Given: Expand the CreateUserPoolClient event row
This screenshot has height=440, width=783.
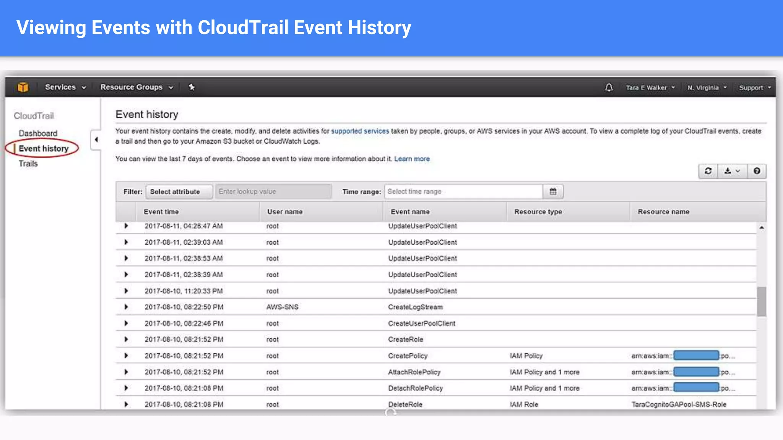Looking at the screenshot, I should coord(126,324).
